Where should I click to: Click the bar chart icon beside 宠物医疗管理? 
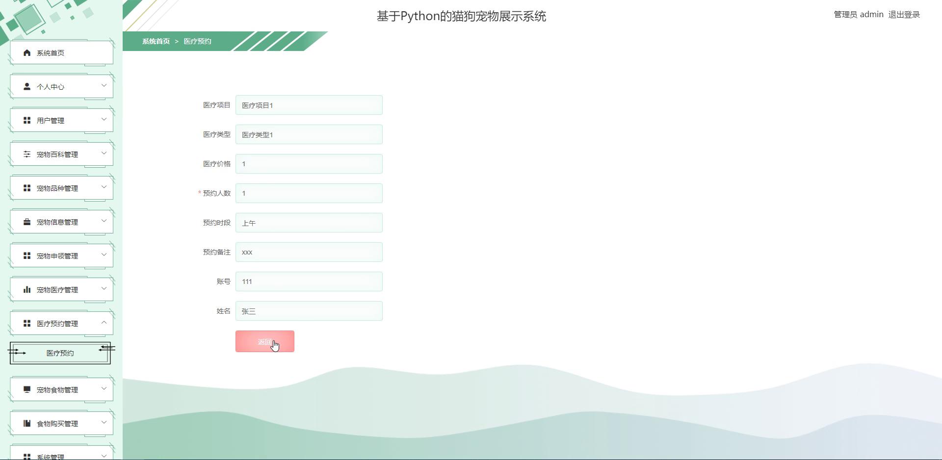27,289
